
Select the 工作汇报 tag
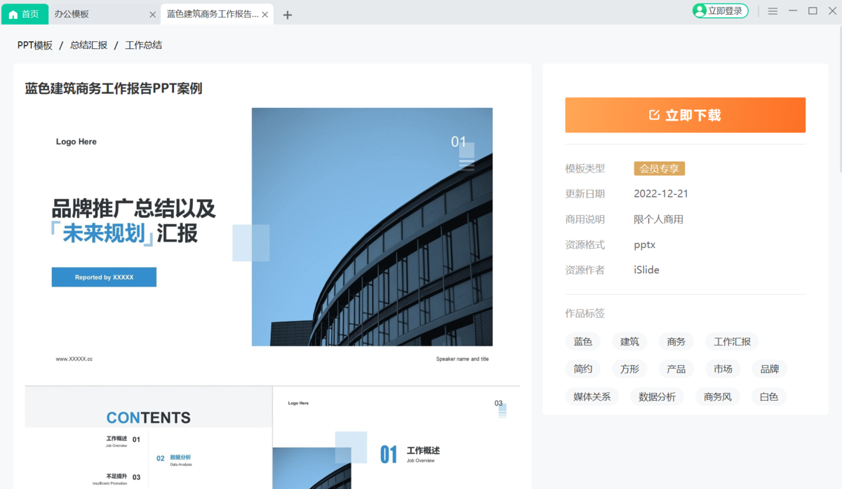(x=732, y=341)
